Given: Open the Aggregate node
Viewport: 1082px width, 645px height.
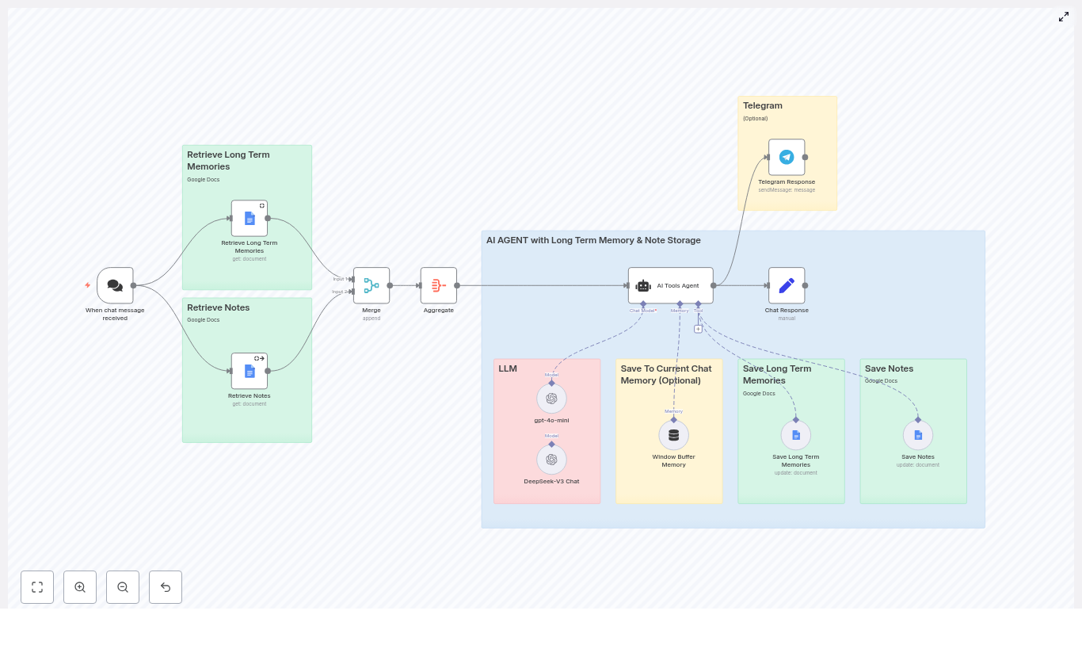Looking at the screenshot, I should (439, 285).
